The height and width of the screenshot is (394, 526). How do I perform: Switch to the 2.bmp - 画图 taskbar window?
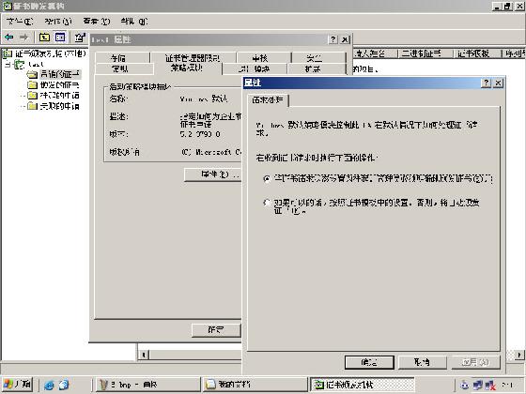tap(147, 385)
